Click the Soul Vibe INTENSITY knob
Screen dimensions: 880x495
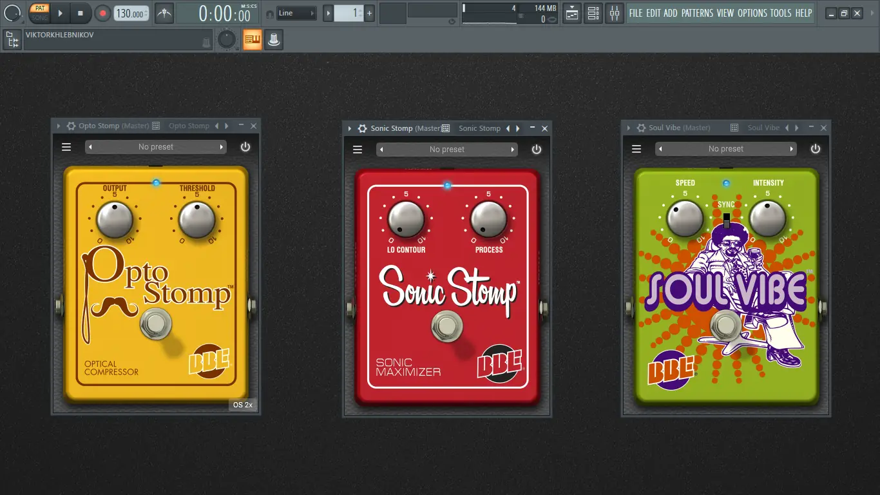pos(768,218)
